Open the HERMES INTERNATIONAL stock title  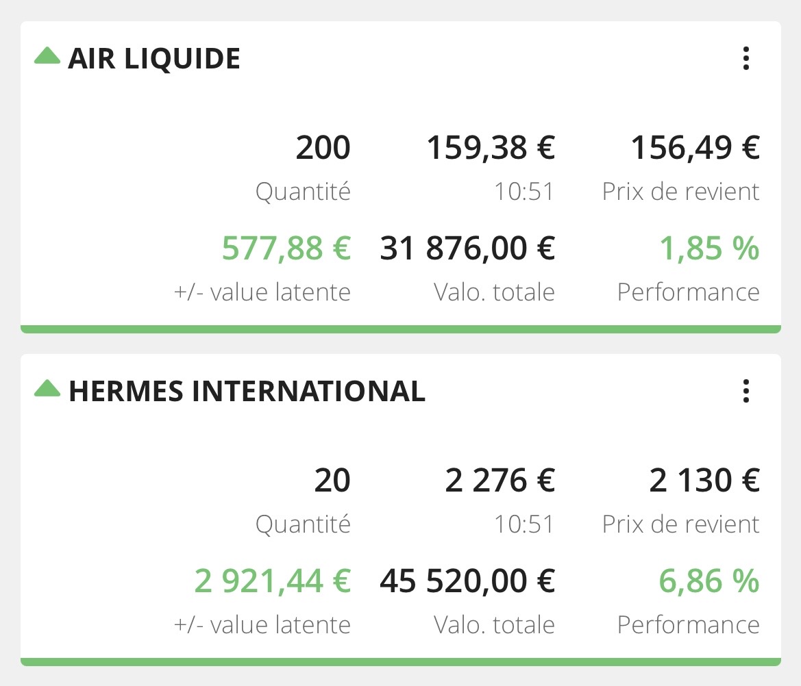point(247,392)
